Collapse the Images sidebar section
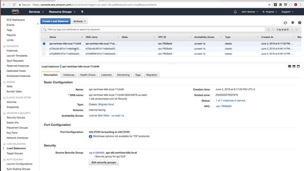 click(x=4, y=82)
